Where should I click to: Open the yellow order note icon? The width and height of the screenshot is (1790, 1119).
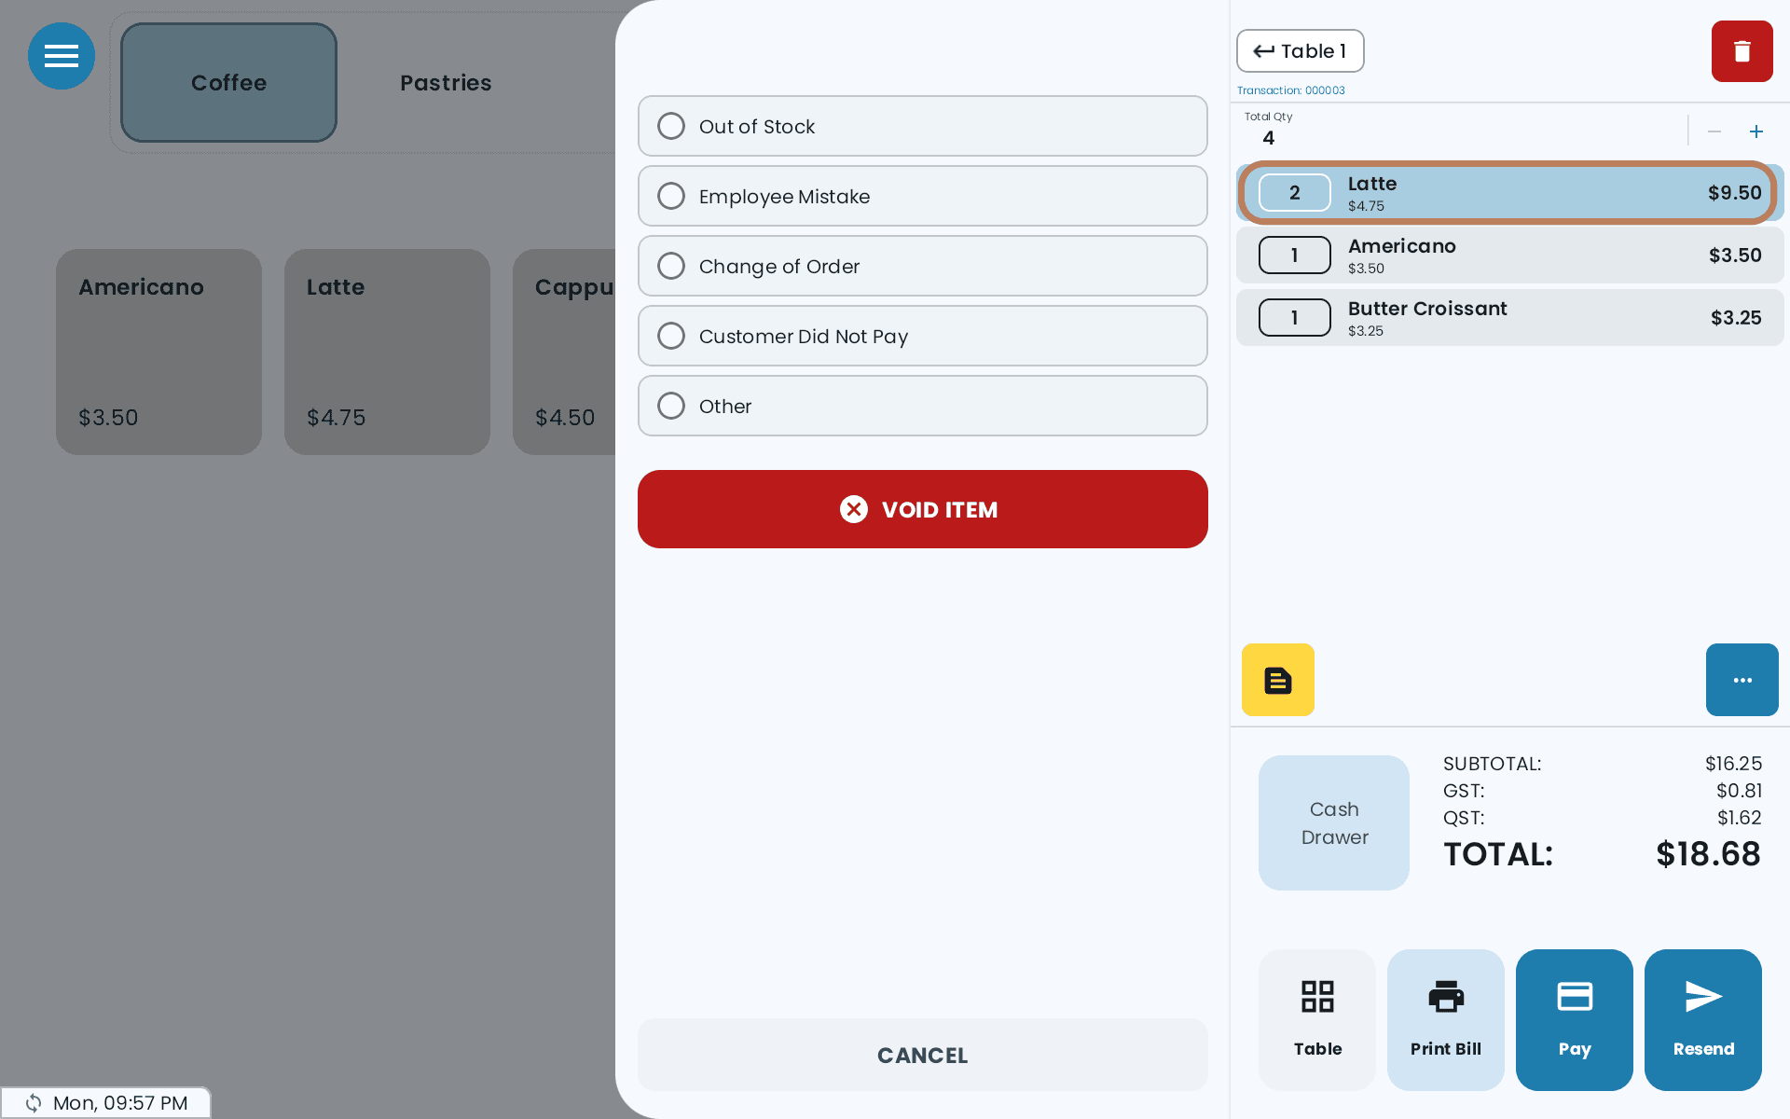[1278, 680]
